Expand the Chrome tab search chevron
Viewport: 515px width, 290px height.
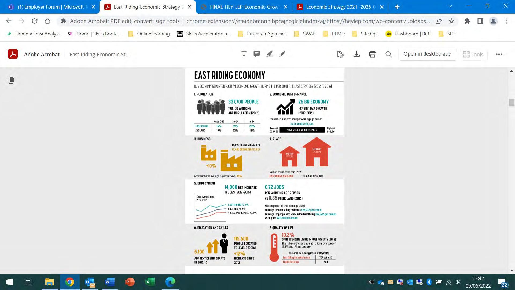tap(450, 6)
